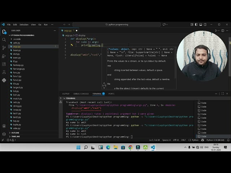
Task: Expand the terminal side chevron
Action: click(61, 98)
